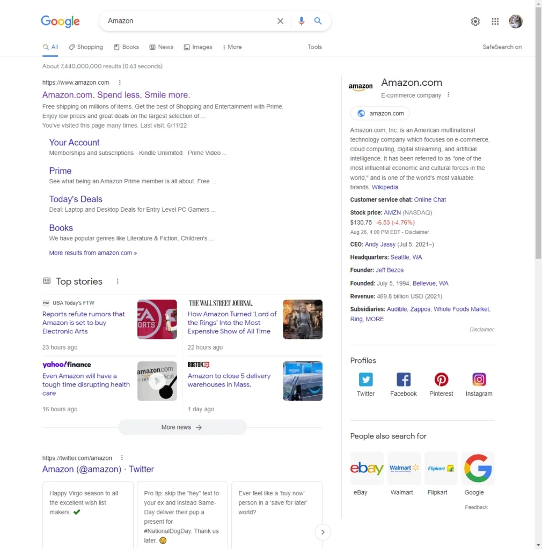Click the page's vertical scrollbar

pos(538,134)
